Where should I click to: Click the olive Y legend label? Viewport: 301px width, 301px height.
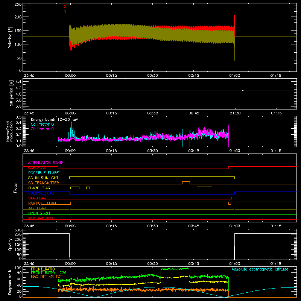(65, 12)
